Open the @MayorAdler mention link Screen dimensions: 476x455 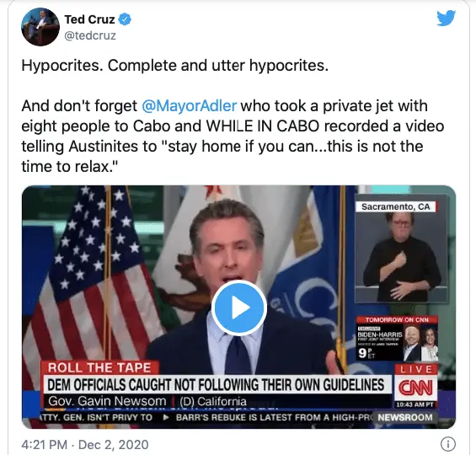coord(189,106)
